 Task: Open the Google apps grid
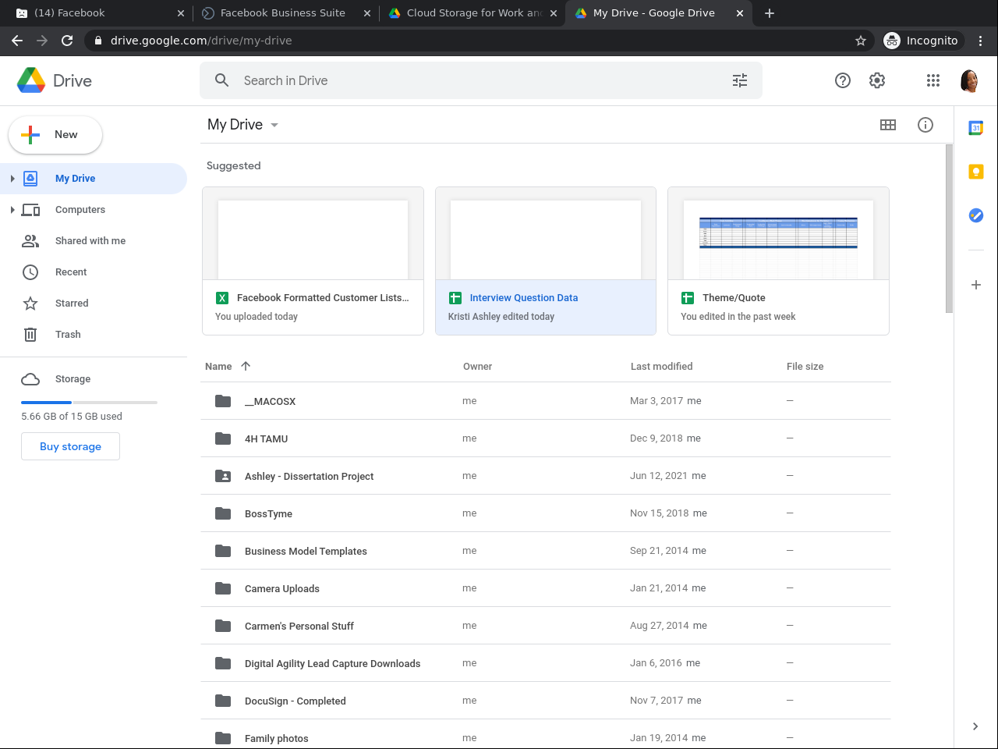coord(933,80)
